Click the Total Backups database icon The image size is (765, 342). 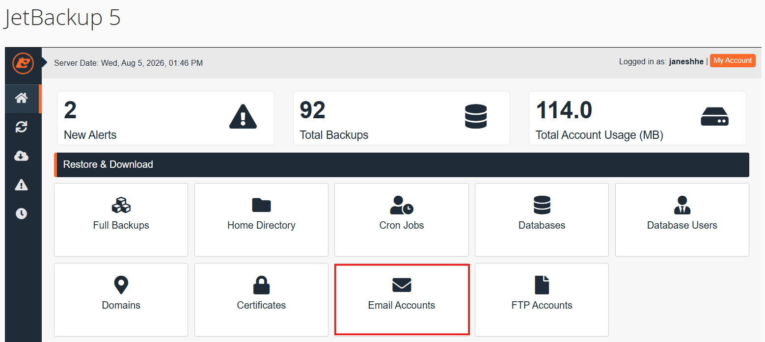pyautogui.click(x=476, y=117)
